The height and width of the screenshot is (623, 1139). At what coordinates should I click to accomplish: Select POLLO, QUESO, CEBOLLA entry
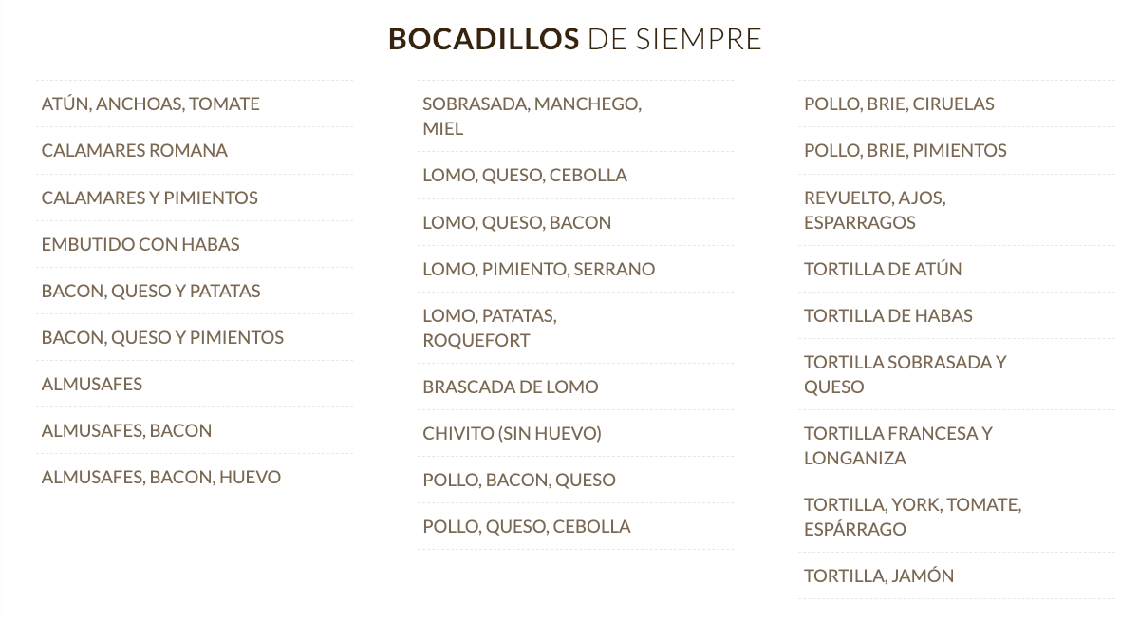(526, 526)
